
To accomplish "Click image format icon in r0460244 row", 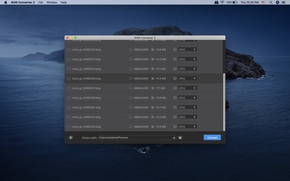I will click(175, 69).
